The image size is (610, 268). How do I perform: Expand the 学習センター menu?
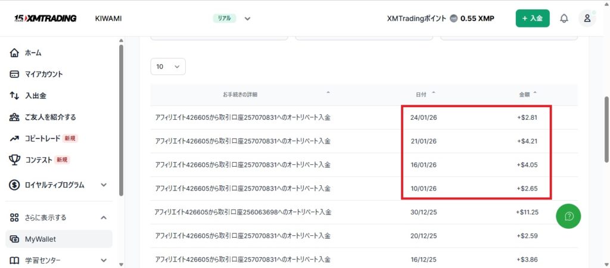(x=104, y=260)
